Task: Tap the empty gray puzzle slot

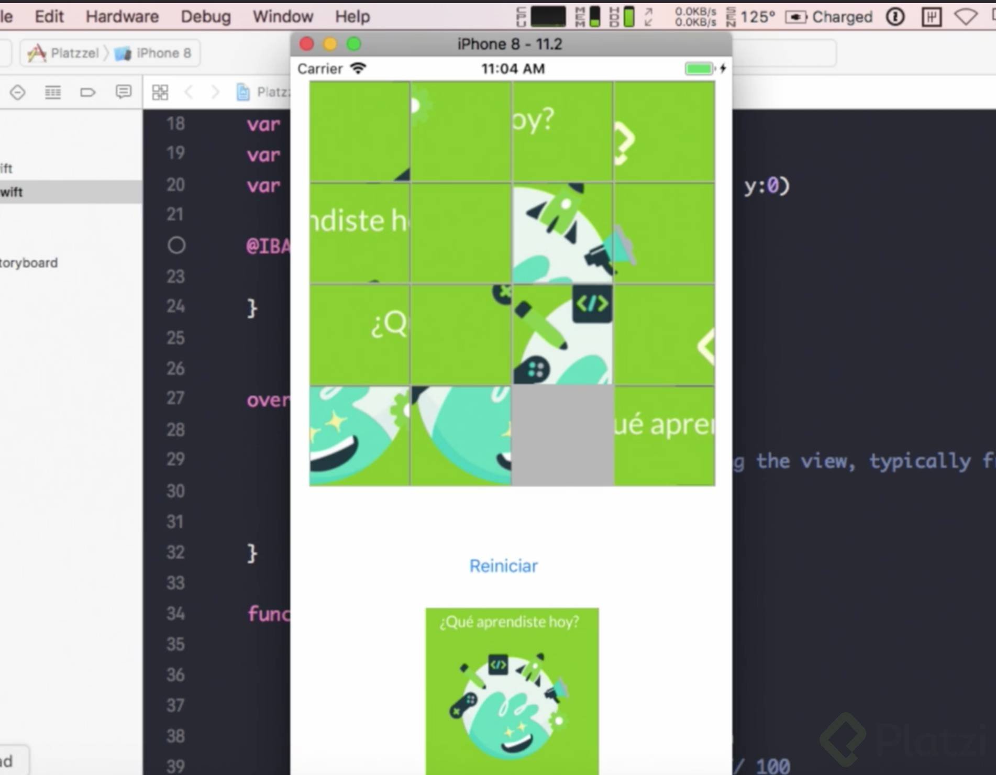Action: (x=562, y=436)
